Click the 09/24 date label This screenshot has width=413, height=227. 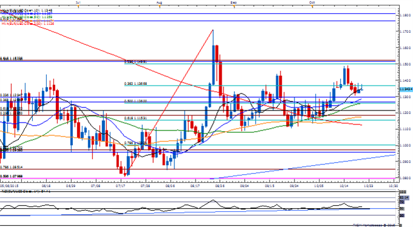pos(294,186)
